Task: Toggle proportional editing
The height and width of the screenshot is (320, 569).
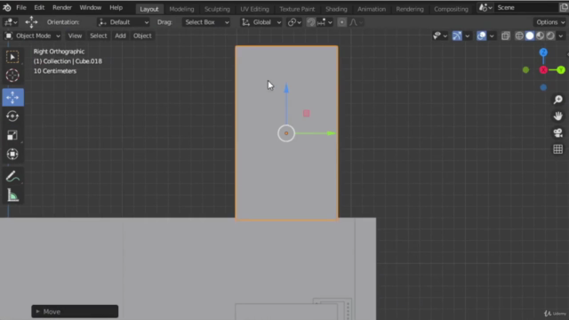Action: click(341, 22)
